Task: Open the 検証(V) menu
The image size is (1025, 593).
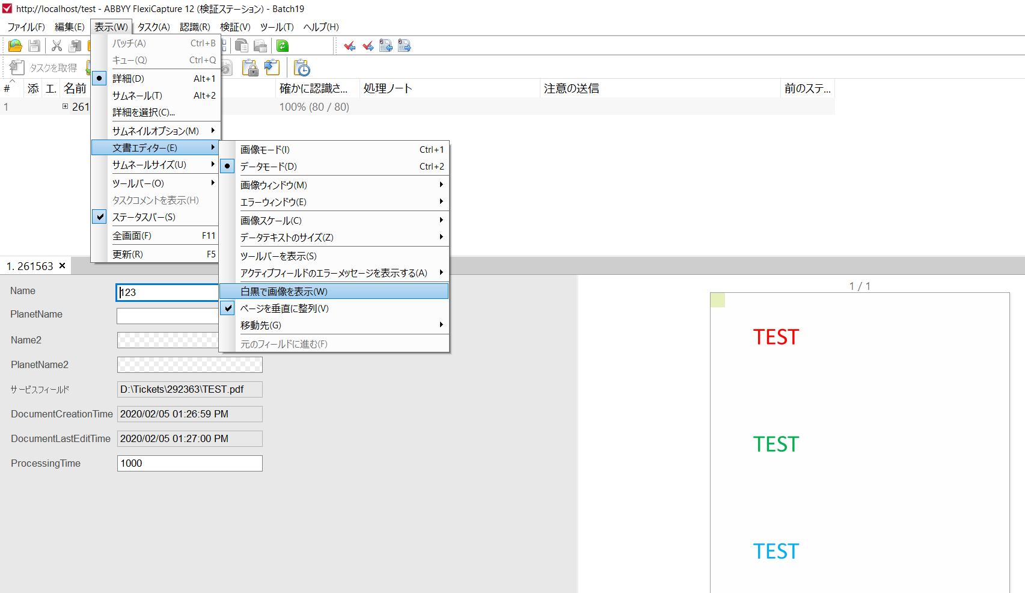Action: [235, 27]
